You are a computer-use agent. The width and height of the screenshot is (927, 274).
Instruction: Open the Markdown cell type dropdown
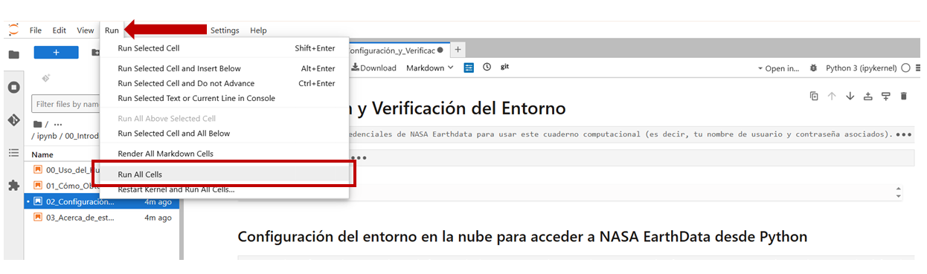click(x=430, y=68)
